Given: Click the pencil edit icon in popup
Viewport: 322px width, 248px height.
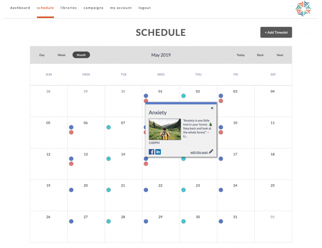Looking at the screenshot, I should click(211, 152).
